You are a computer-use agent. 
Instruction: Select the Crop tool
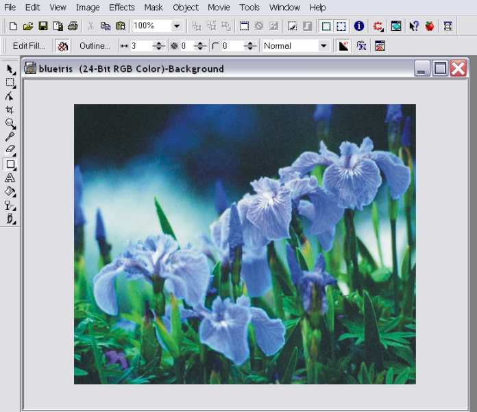pyautogui.click(x=10, y=110)
